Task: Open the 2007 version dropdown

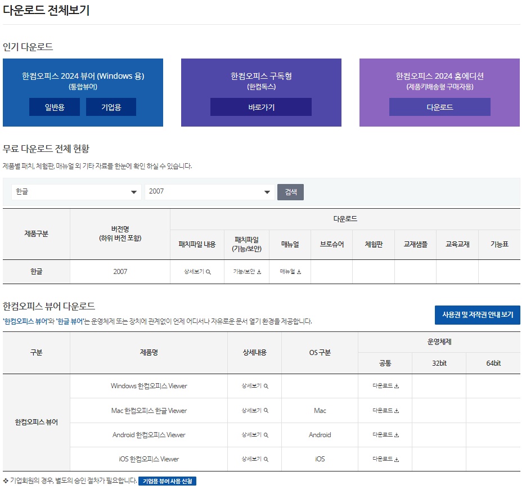Action: [210, 192]
